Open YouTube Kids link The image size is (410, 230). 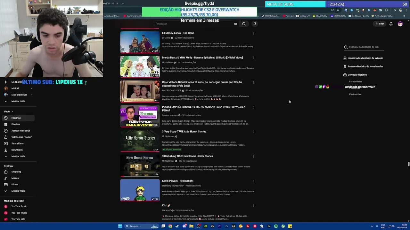pos(18,219)
